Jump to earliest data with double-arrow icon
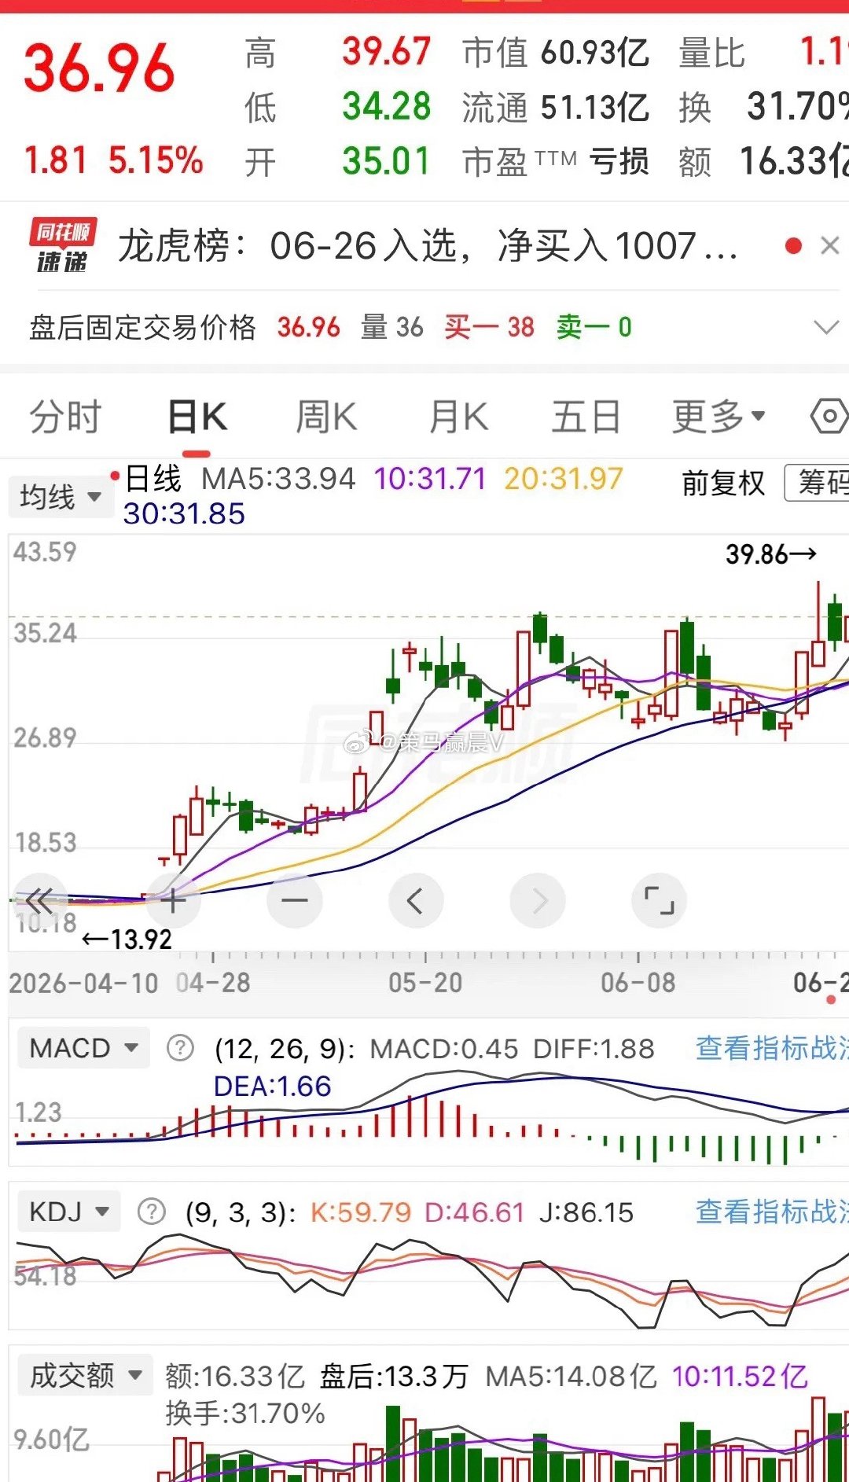The height and width of the screenshot is (1482, 849). click(39, 900)
